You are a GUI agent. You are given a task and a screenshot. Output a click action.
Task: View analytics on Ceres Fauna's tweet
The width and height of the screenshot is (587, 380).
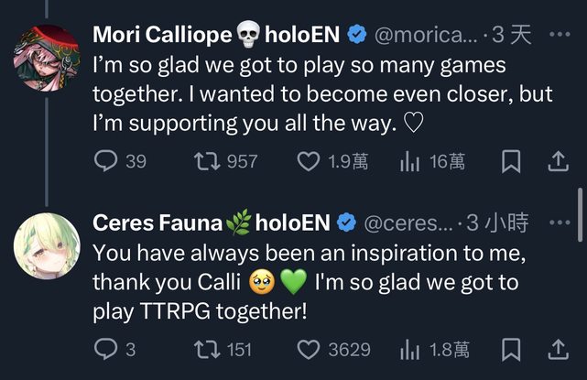(x=408, y=349)
